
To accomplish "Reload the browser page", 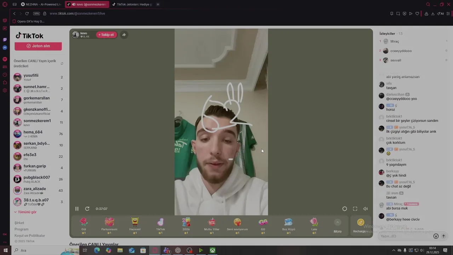I will tap(27, 13).
